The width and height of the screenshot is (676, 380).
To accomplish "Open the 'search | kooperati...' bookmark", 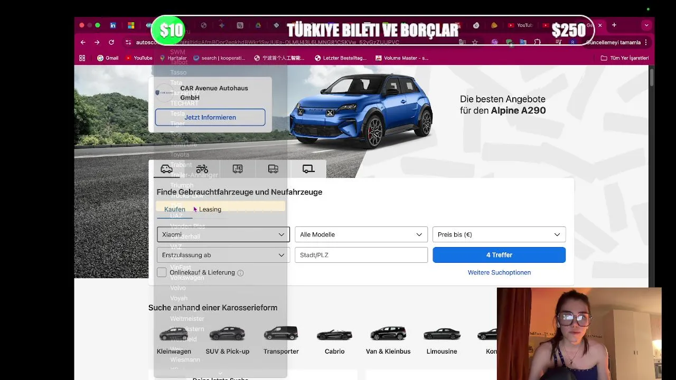I will pos(219,58).
